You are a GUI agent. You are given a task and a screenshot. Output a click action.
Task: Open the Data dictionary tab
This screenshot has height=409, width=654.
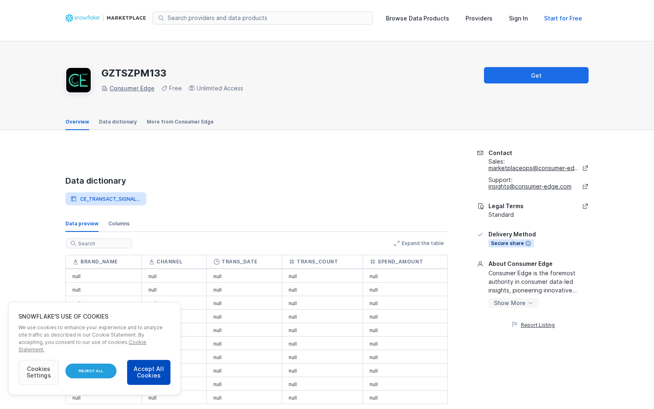point(118,122)
